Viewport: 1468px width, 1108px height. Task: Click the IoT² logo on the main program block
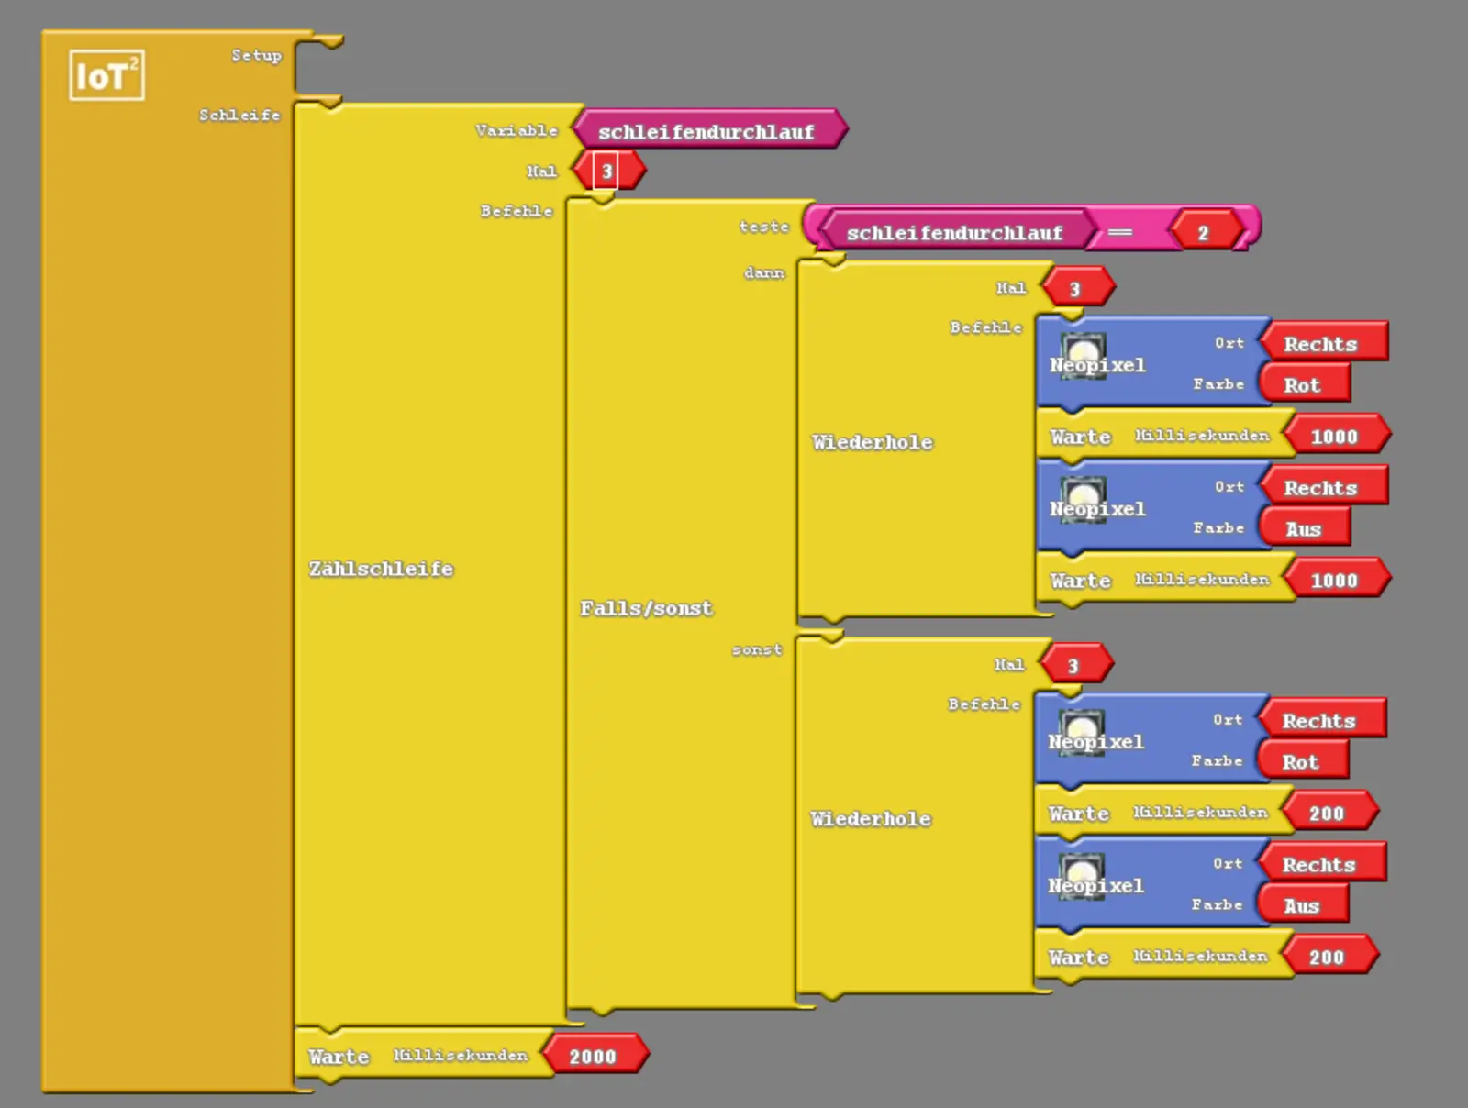click(106, 75)
